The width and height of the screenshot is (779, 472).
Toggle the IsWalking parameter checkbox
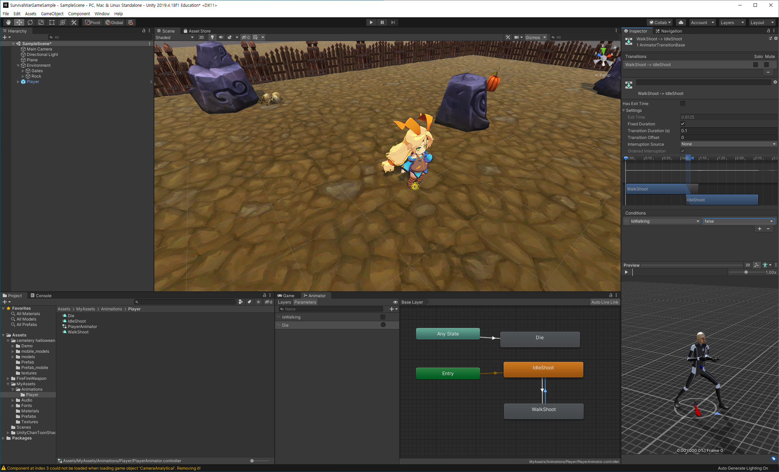[383, 317]
